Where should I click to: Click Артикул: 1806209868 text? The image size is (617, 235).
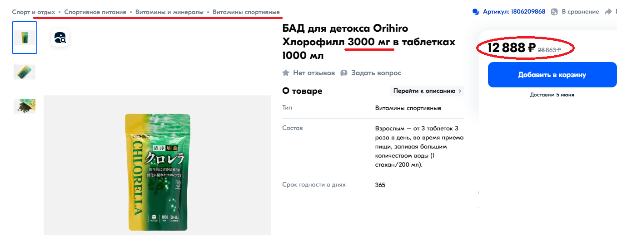pyautogui.click(x=514, y=12)
